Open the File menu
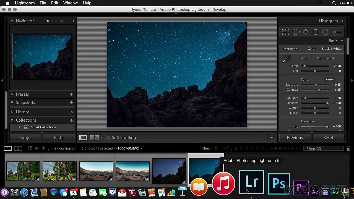The image size is (354, 199). click(x=43, y=3)
